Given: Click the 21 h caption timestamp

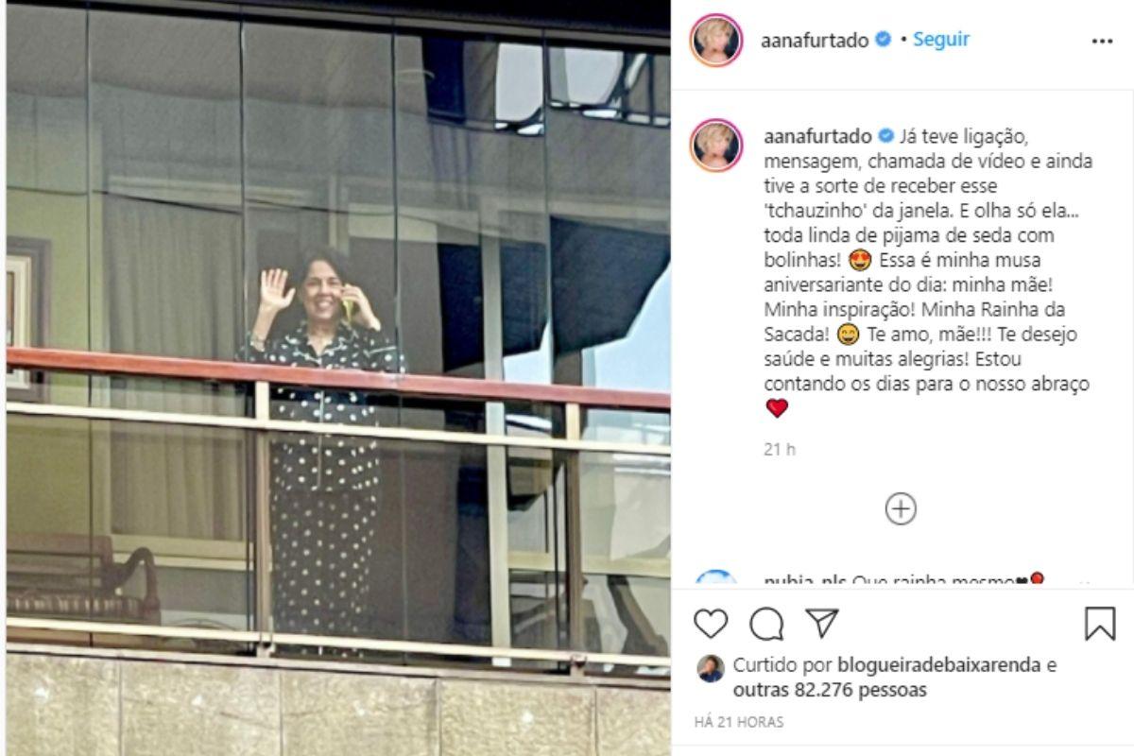Looking at the screenshot, I should (780, 450).
